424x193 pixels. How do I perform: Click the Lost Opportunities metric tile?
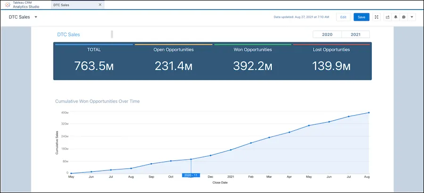(x=331, y=61)
